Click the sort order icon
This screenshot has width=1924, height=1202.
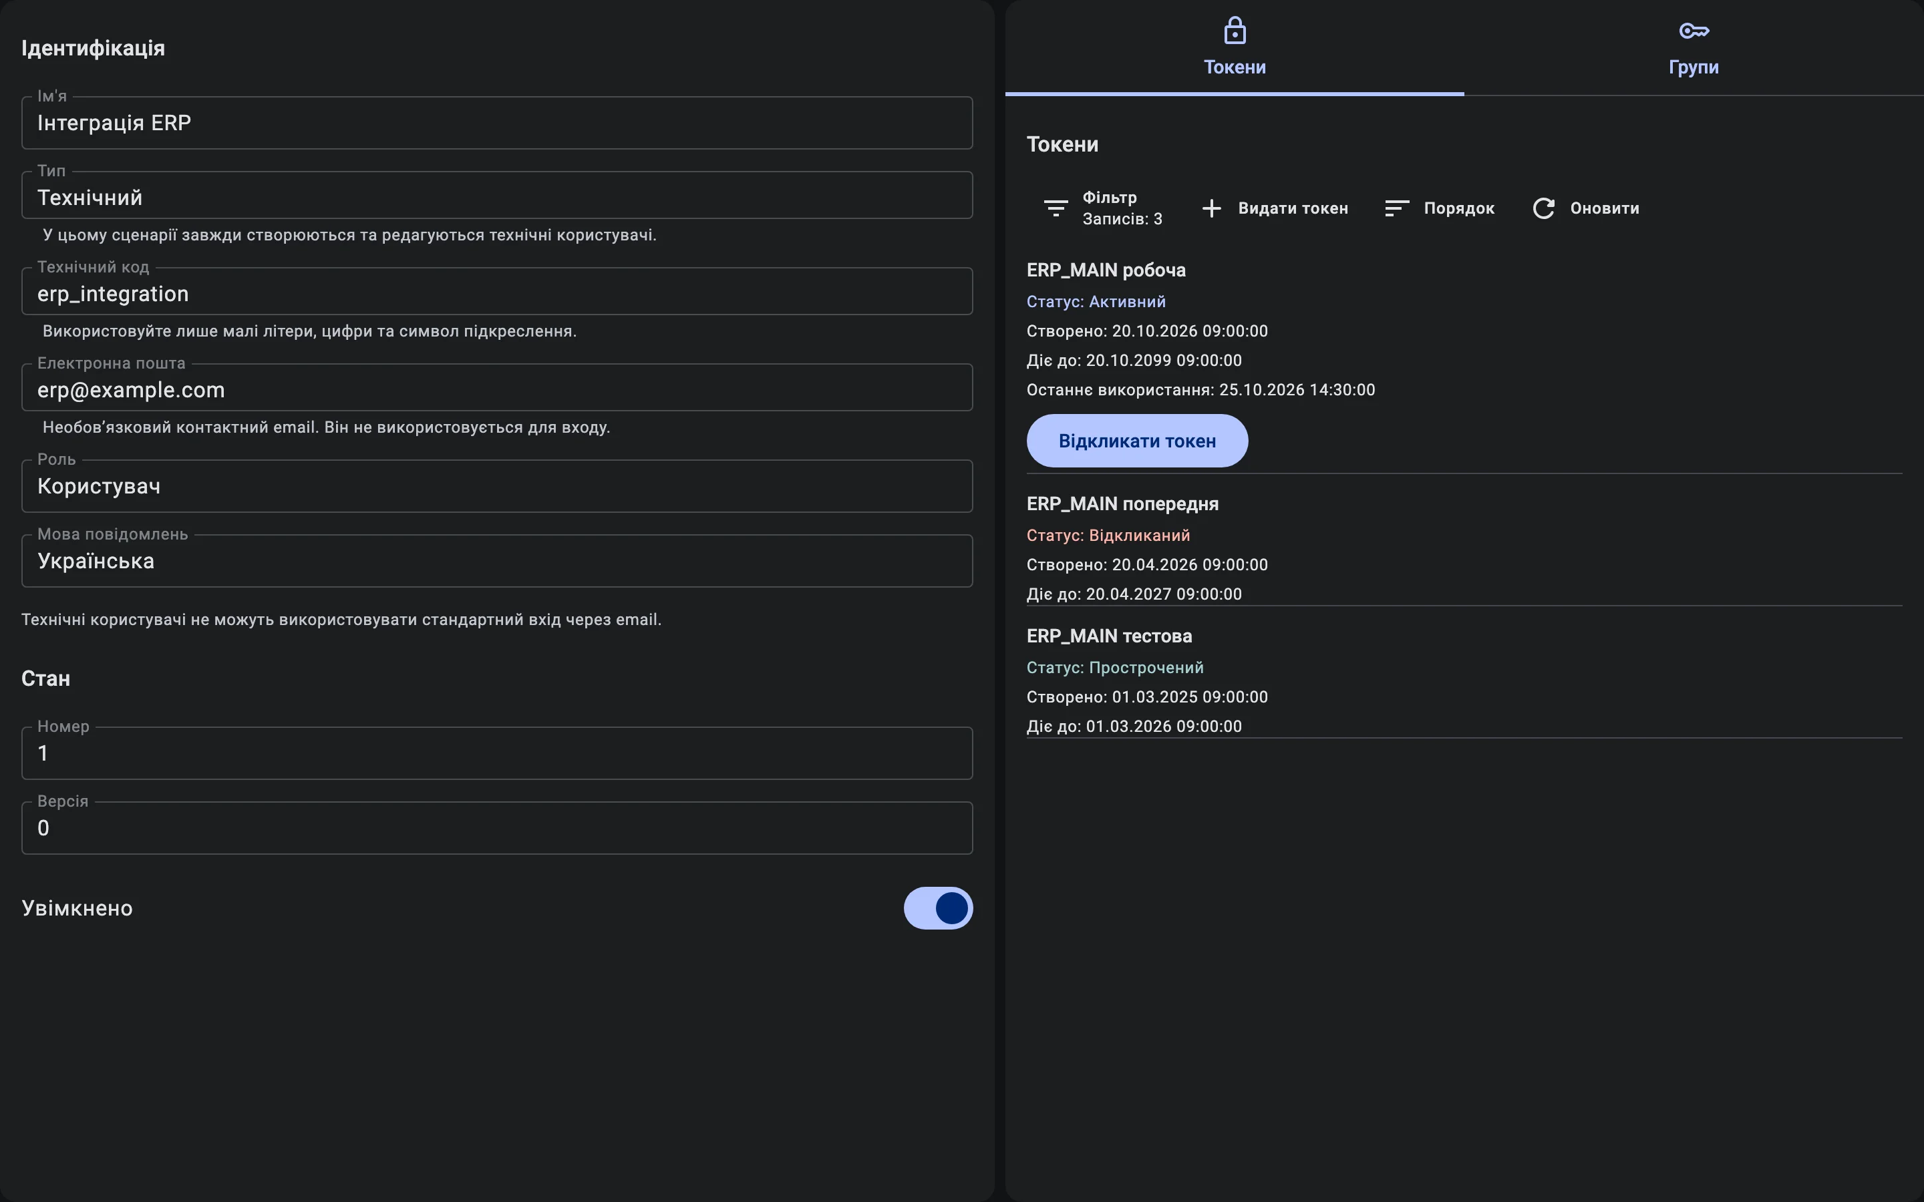coord(1397,208)
